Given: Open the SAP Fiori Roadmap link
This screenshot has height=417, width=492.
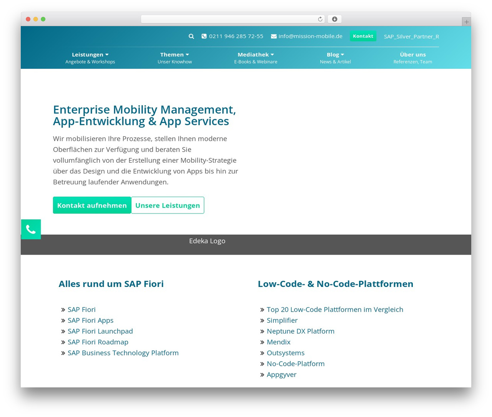Looking at the screenshot, I should click(98, 342).
